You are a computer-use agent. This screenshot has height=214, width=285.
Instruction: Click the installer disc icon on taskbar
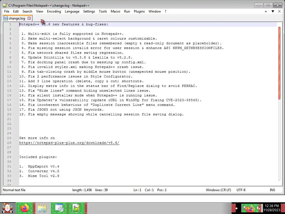coord(59,208)
